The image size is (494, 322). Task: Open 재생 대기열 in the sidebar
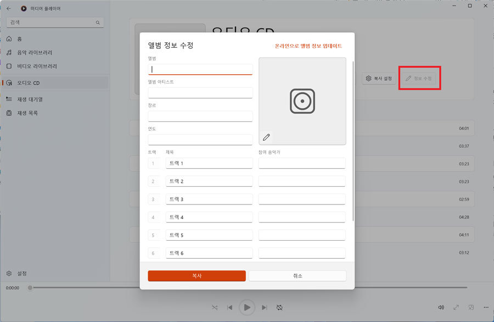30,99
